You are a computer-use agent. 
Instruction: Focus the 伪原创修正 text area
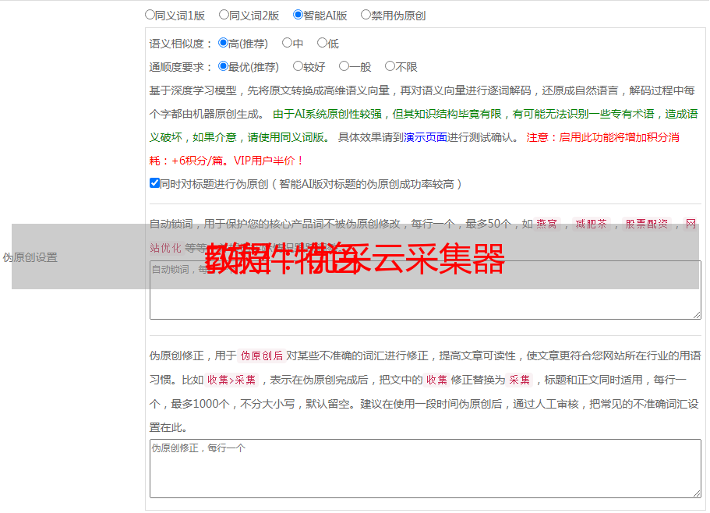tap(425, 472)
